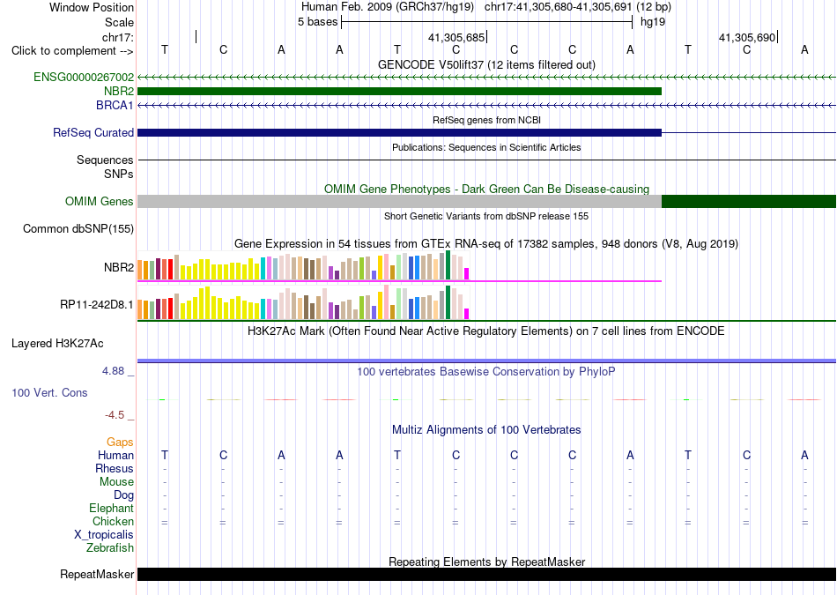This screenshot has width=837, height=595.
Task: Click the 'Human Feb. 2009 (GRCh37/hg19)' text
Action: pyautogui.click(x=388, y=7)
